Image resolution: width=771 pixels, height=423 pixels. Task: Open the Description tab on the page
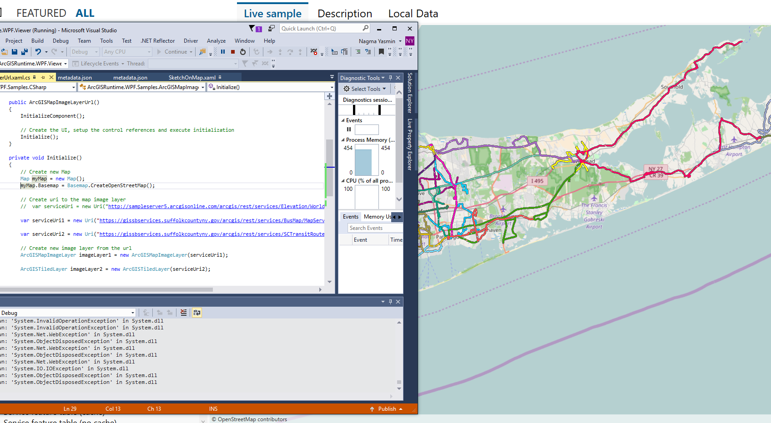(345, 14)
